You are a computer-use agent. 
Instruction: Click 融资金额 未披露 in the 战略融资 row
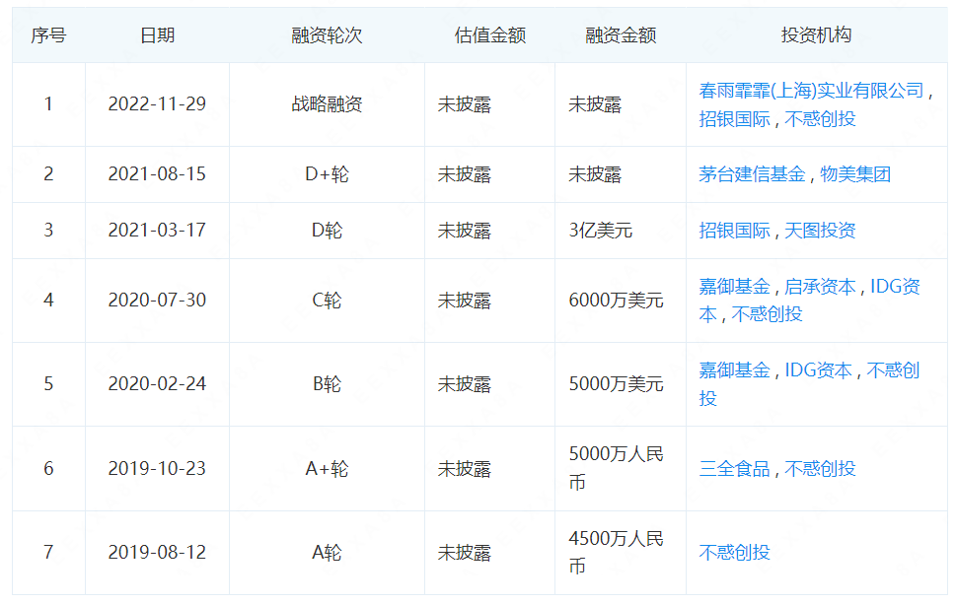pos(595,104)
